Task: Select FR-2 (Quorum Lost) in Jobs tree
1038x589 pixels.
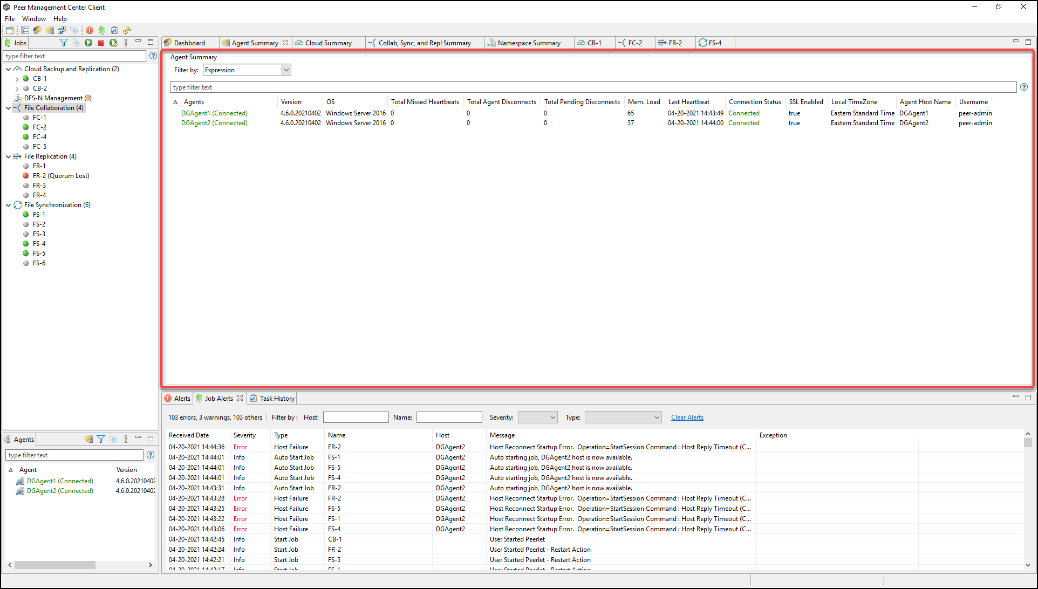Action: tap(60, 176)
